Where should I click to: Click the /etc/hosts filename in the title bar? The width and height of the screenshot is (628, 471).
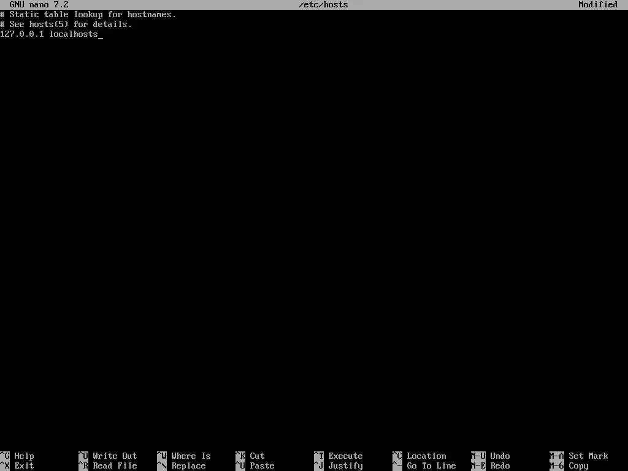(324, 5)
